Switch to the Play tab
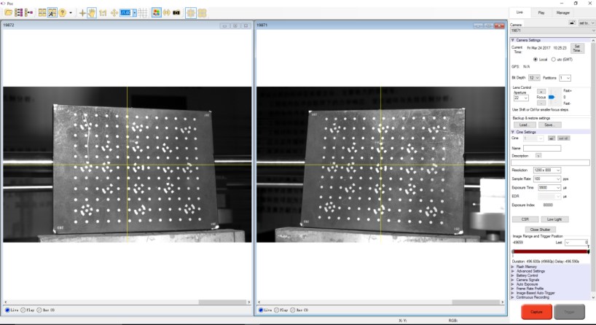Viewport: 596px width, 325px height. click(541, 12)
